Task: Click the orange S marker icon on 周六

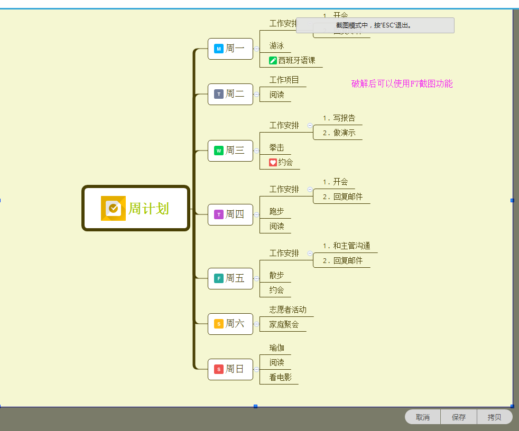Action: (x=218, y=324)
